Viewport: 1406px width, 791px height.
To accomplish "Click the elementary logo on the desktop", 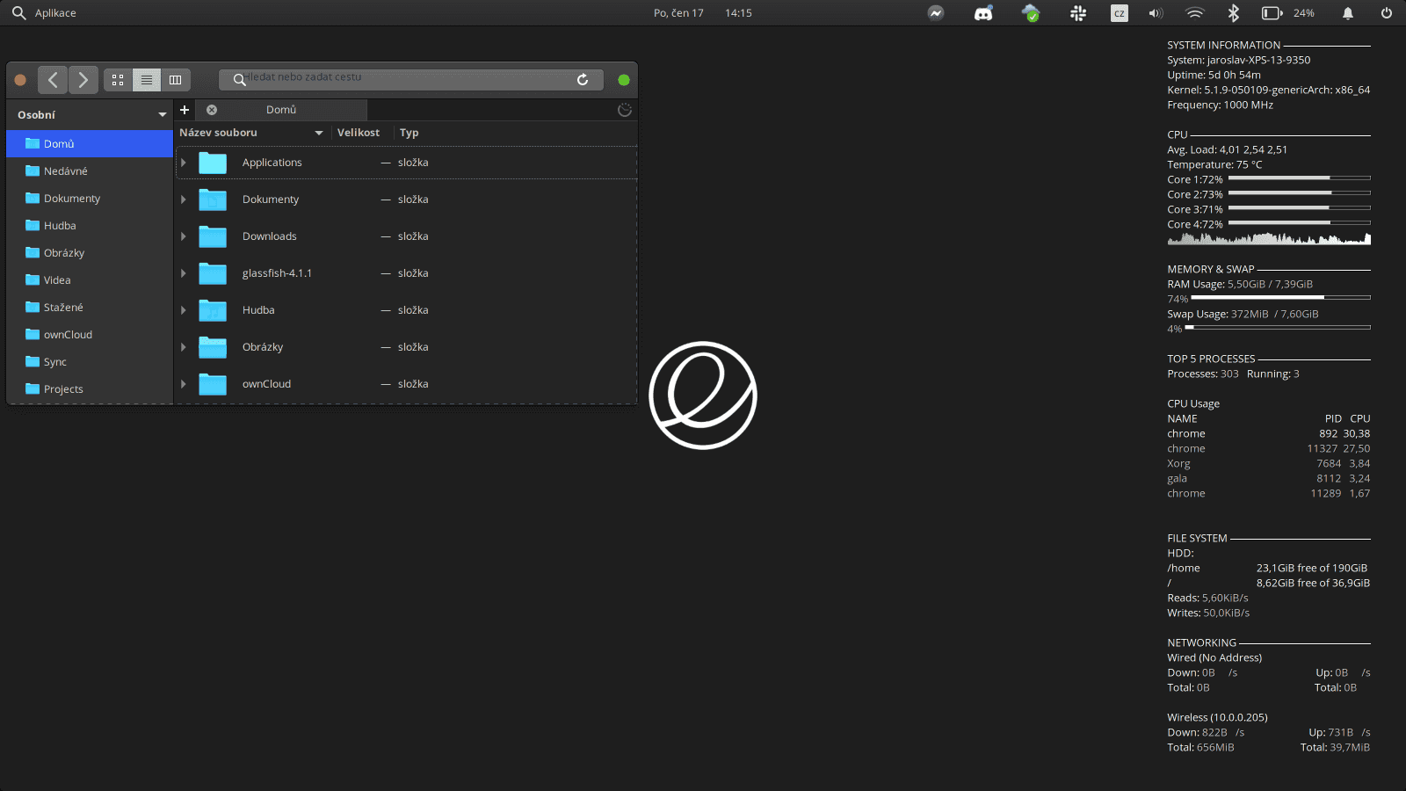I will point(703,395).
